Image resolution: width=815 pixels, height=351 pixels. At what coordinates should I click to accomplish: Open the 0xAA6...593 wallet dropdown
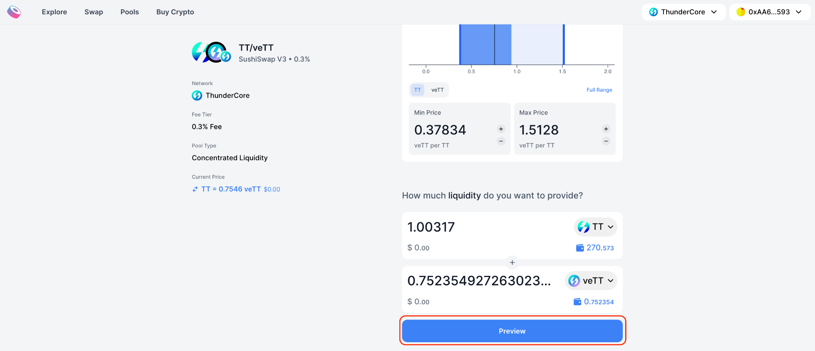pyautogui.click(x=770, y=12)
